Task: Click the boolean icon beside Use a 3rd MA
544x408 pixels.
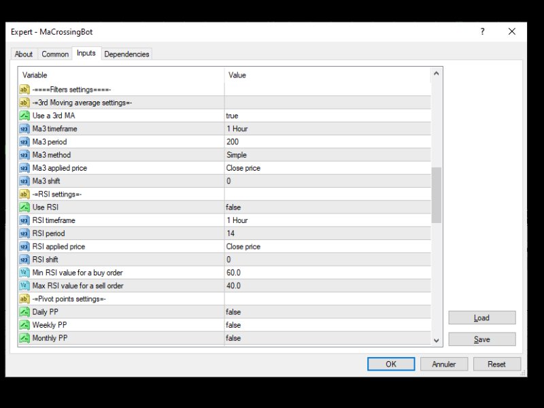Action: [x=24, y=116]
